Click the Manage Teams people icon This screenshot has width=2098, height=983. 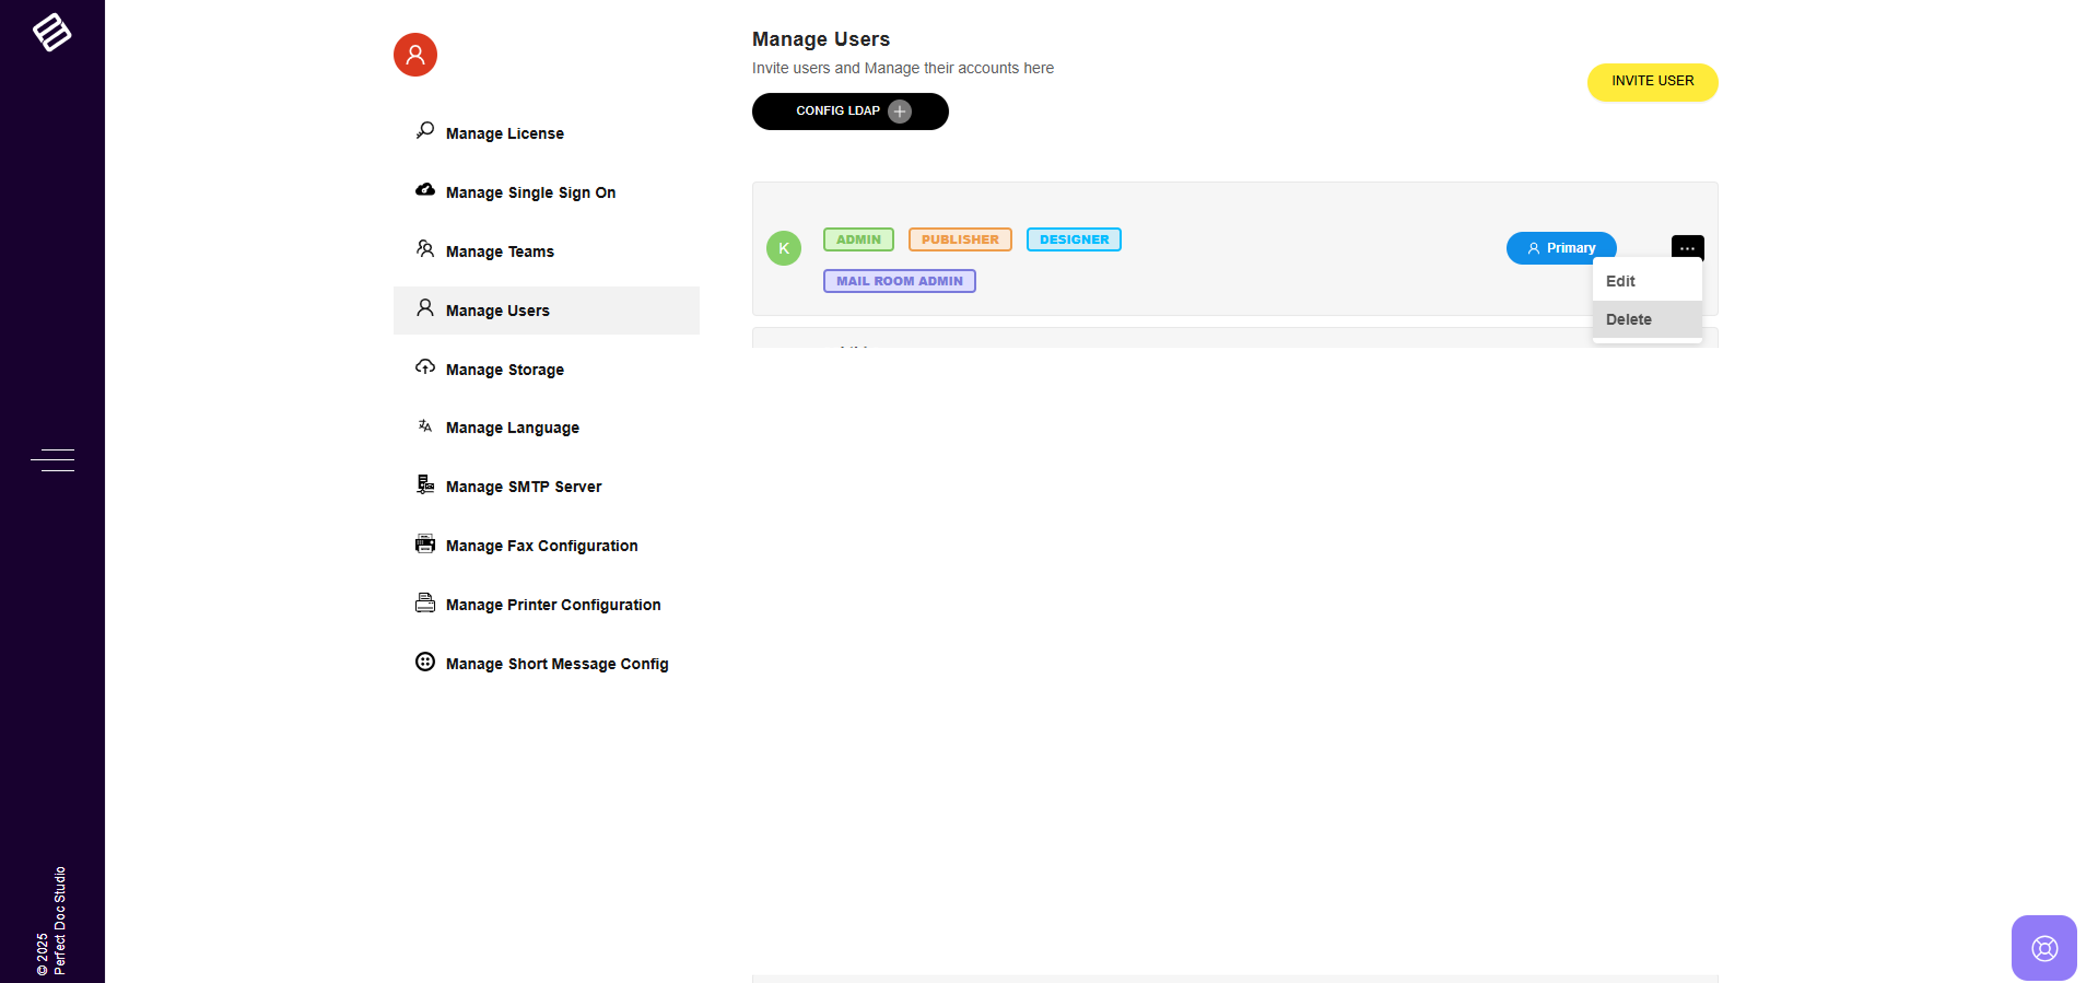pos(425,248)
